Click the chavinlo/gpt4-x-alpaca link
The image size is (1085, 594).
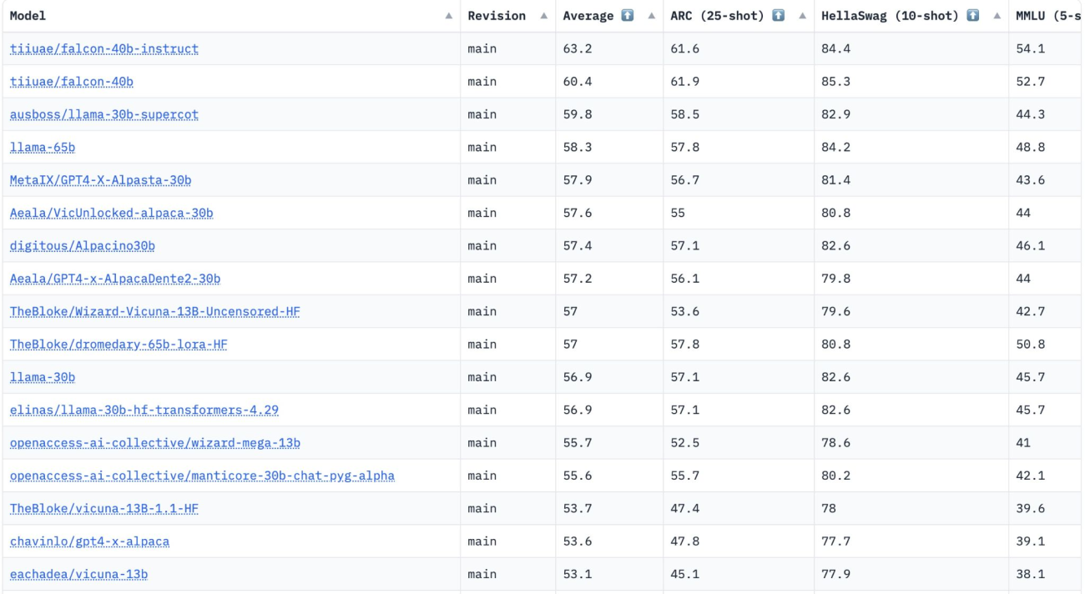click(89, 541)
